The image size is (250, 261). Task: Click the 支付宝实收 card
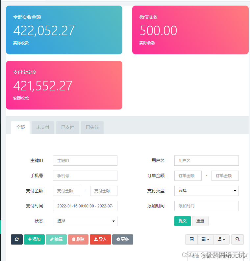pyautogui.click(x=64, y=85)
